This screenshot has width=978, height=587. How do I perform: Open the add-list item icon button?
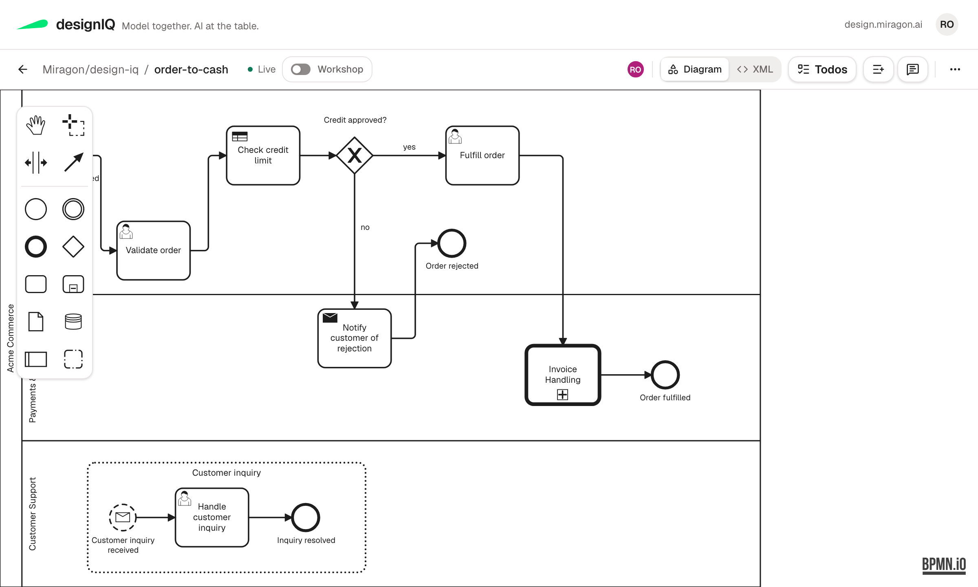(879, 69)
